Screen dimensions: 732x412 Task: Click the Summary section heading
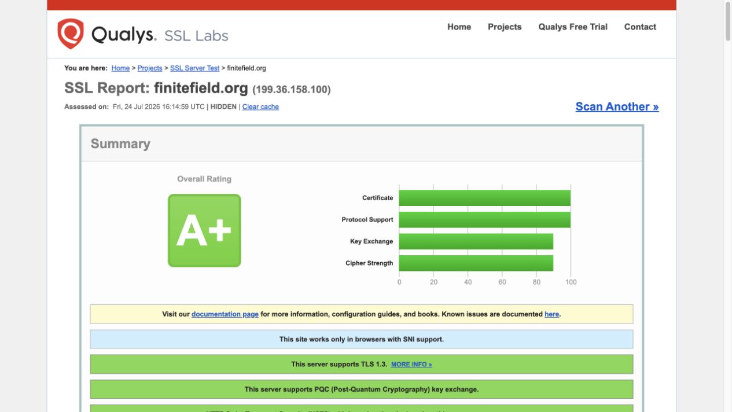[120, 144]
